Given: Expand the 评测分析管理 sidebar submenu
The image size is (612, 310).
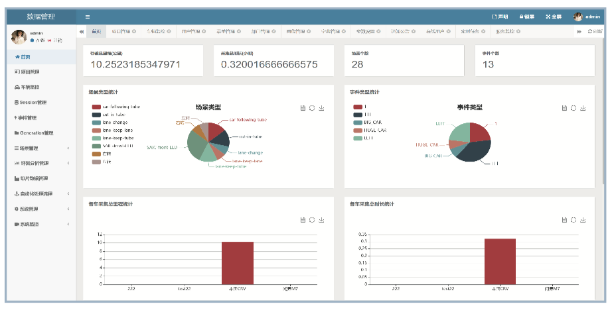Looking at the screenshot, I should [41, 163].
